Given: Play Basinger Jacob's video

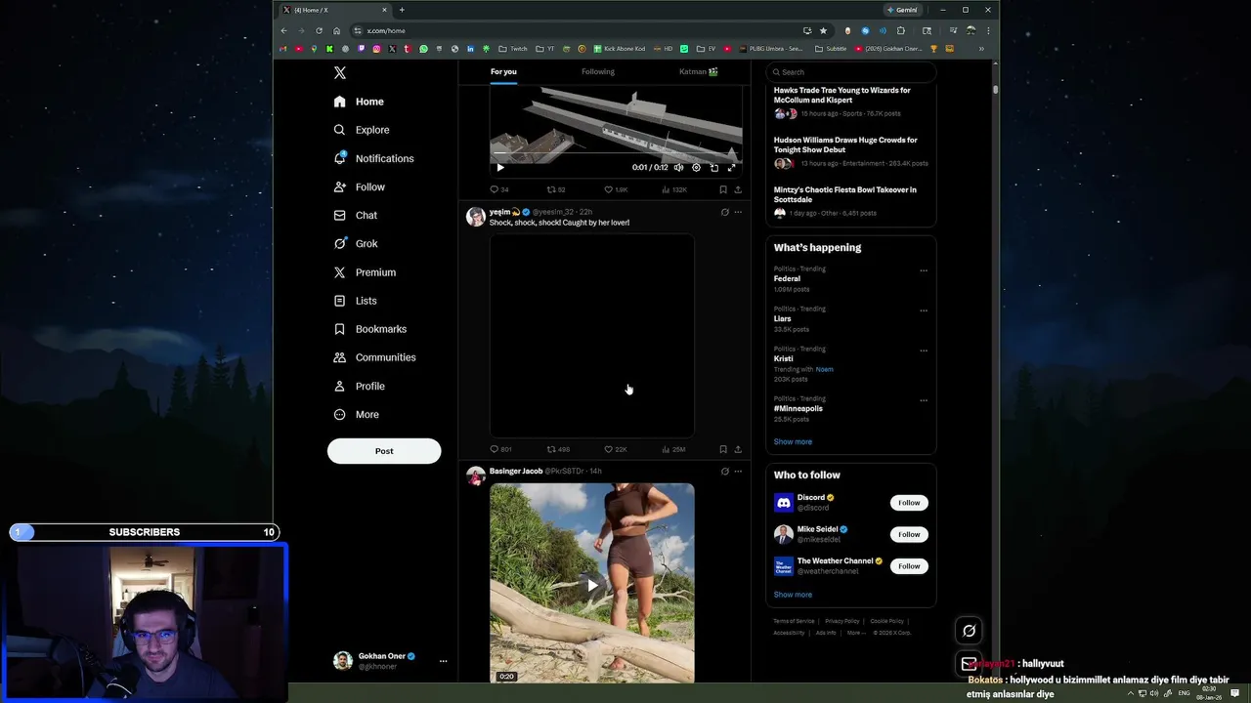Looking at the screenshot, I should pos(592,585).
